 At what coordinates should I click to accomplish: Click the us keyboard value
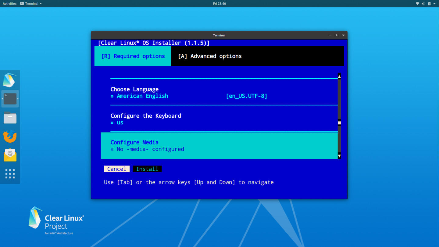point(120,123)
